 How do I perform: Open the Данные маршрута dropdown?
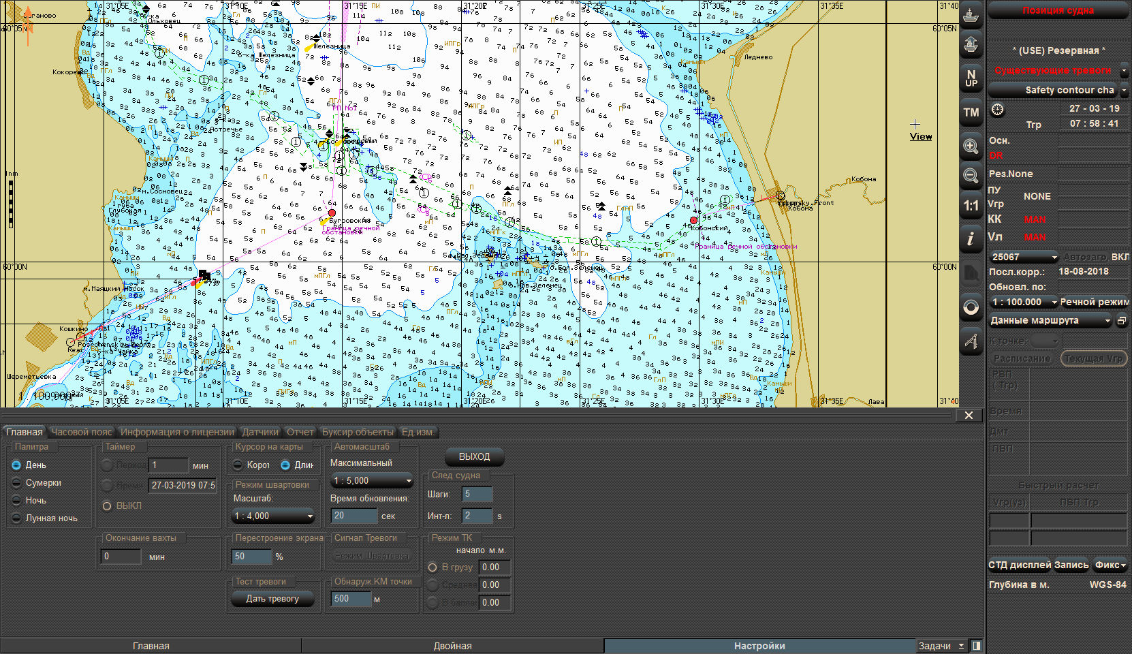coord(1050,321)
